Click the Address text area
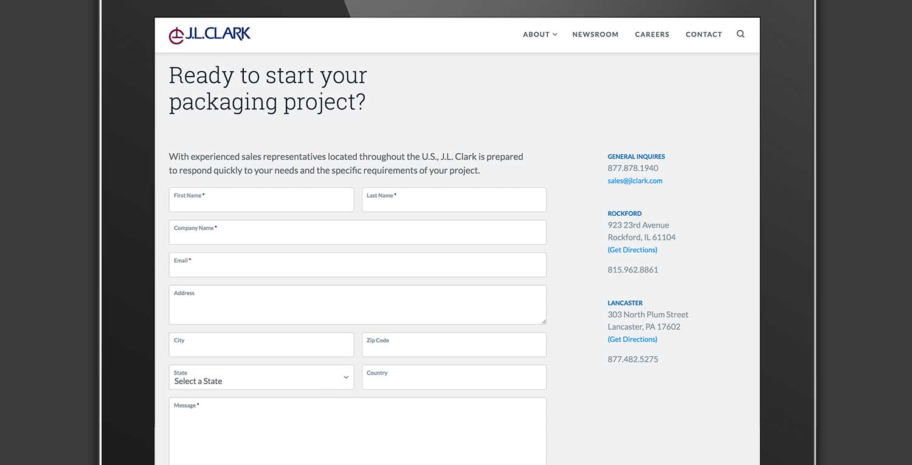The image size is (912, 465). point(358,306)
